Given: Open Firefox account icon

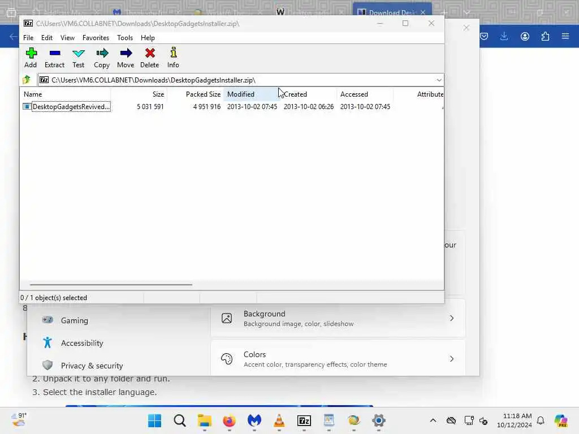Looking at the screenshot, I should (x=525, y=36).
